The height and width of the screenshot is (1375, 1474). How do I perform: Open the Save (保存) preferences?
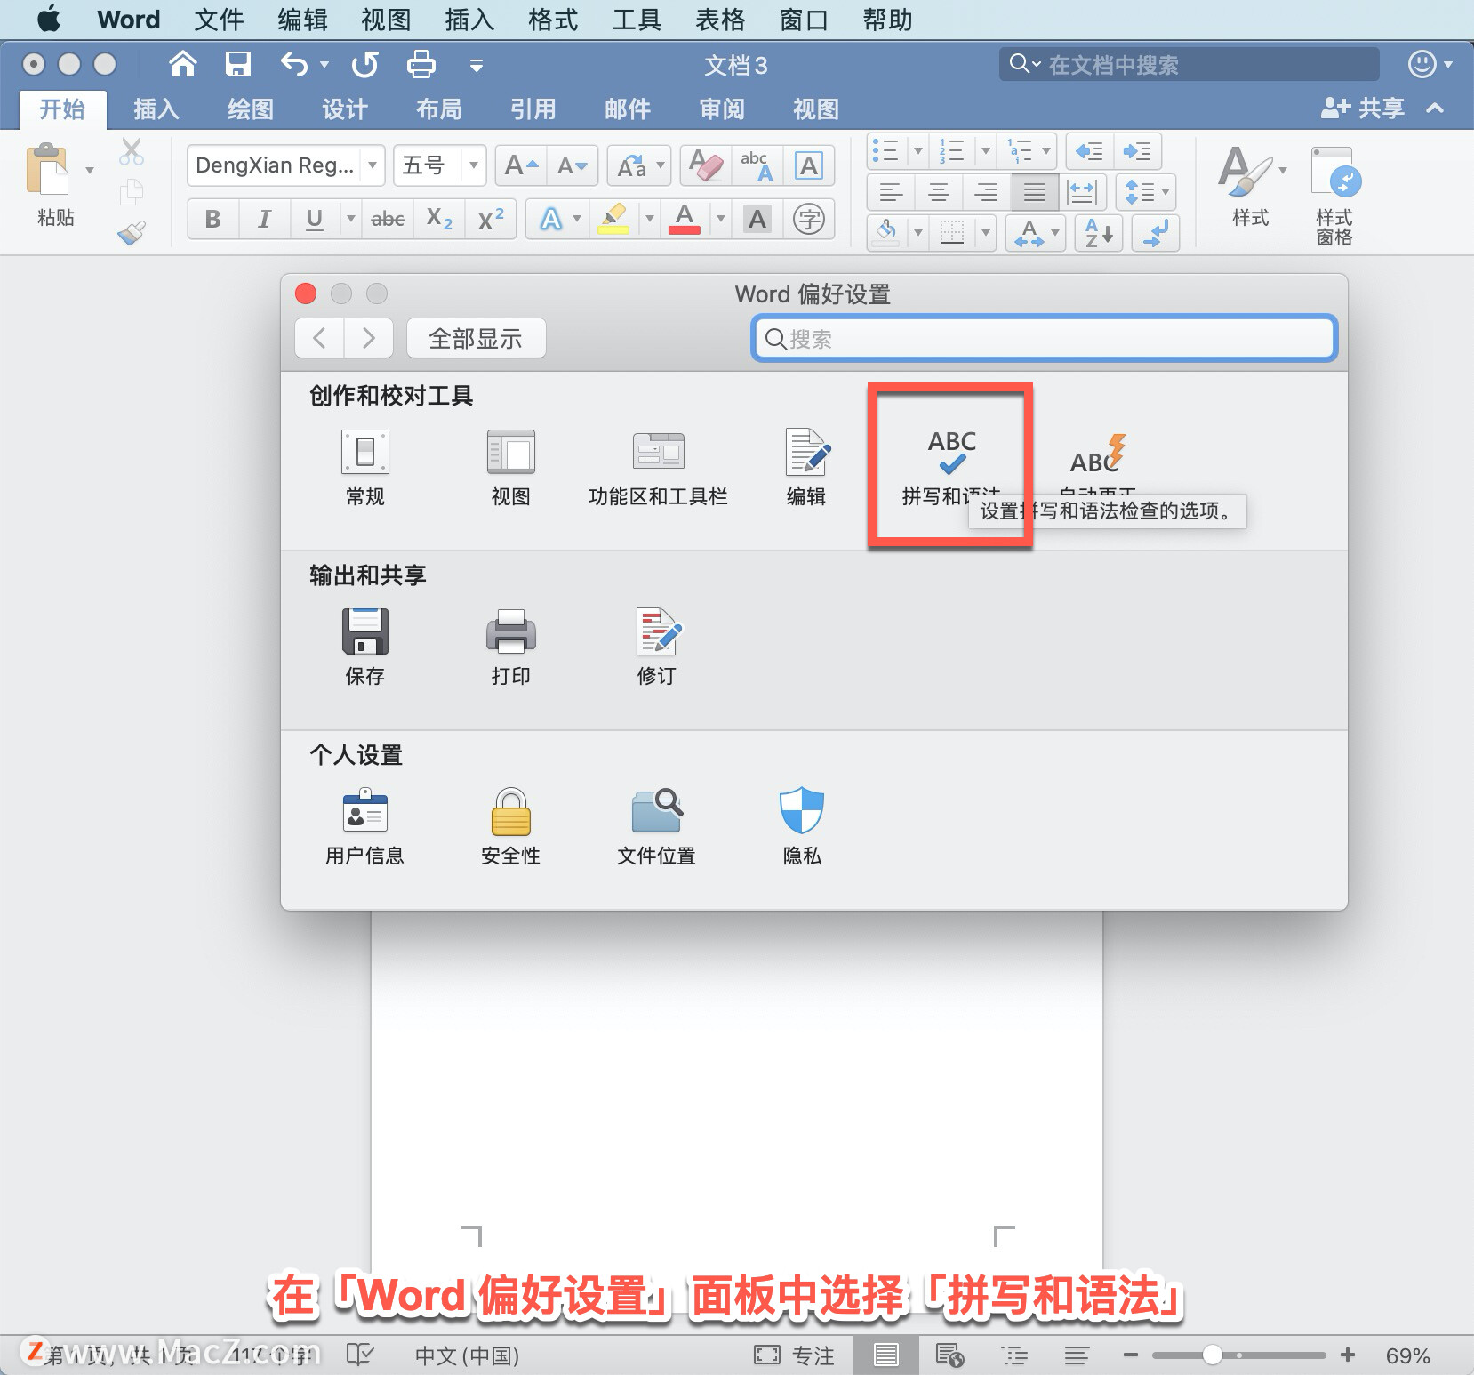click(x=365, y=646)
